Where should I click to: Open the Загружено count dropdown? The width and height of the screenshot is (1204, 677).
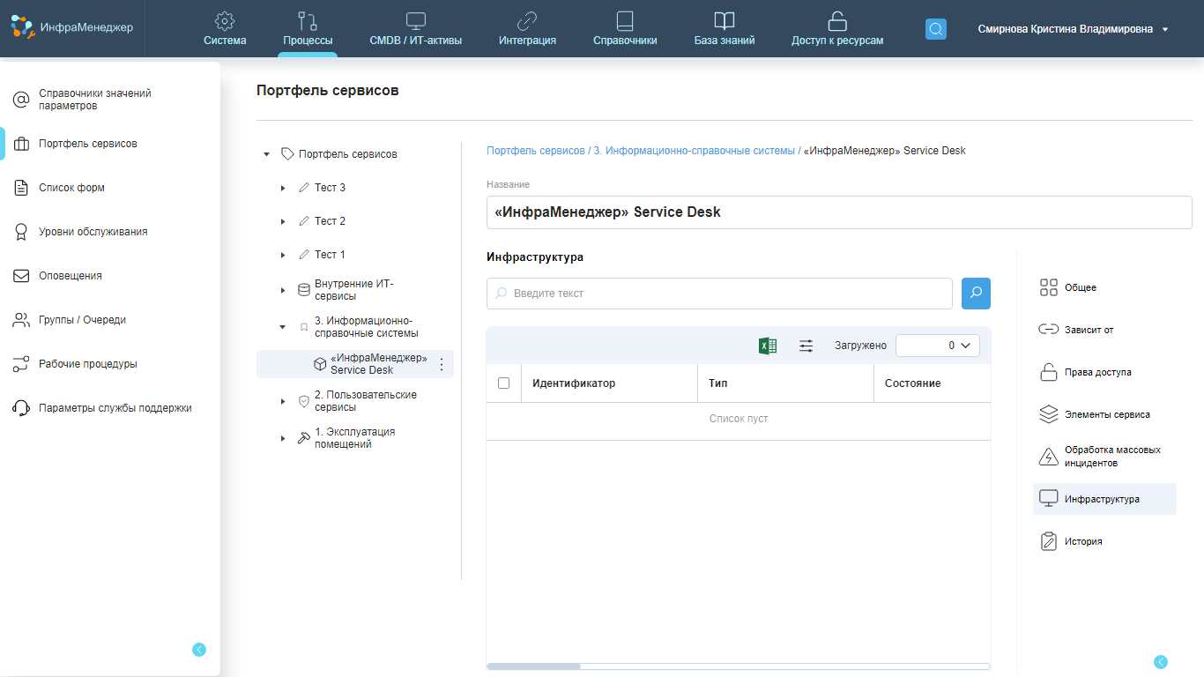tap(938, 346)
